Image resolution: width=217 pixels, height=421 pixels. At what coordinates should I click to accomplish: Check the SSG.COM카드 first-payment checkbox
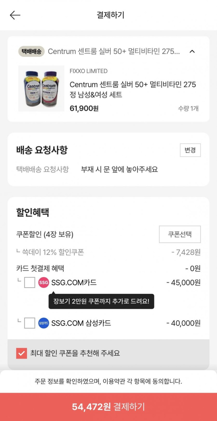pyautogui.click(x=30, y=283)
